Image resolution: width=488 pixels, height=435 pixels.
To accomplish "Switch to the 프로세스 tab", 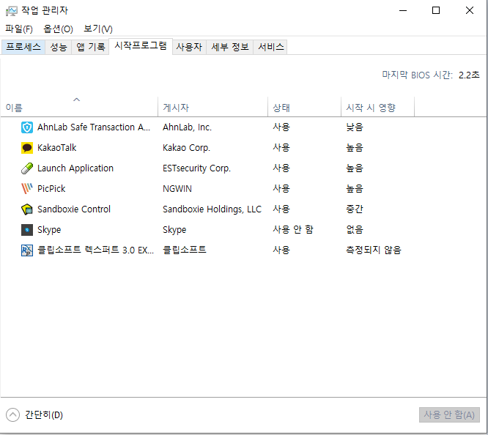I will (23, 47).
